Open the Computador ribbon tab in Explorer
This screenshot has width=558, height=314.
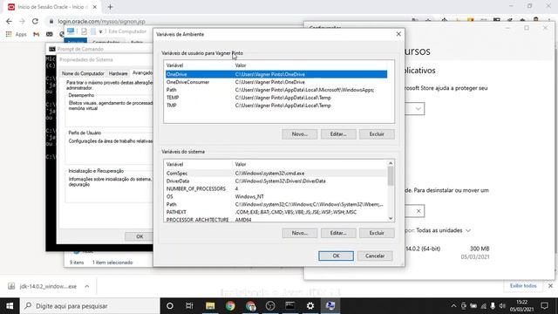click(105, 42)
